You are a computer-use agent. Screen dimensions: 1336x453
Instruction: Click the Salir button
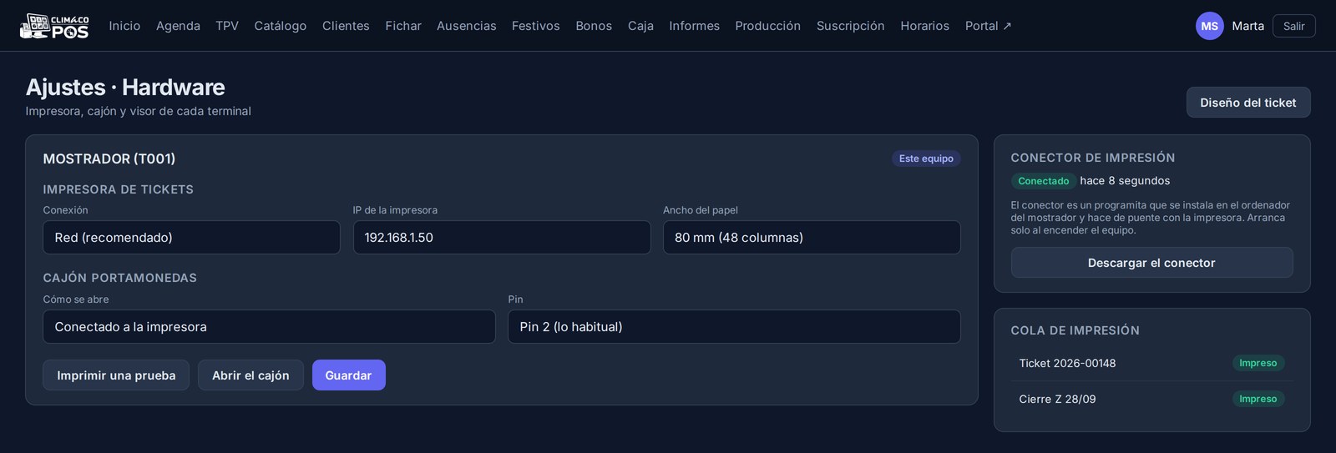point(1293,26)
